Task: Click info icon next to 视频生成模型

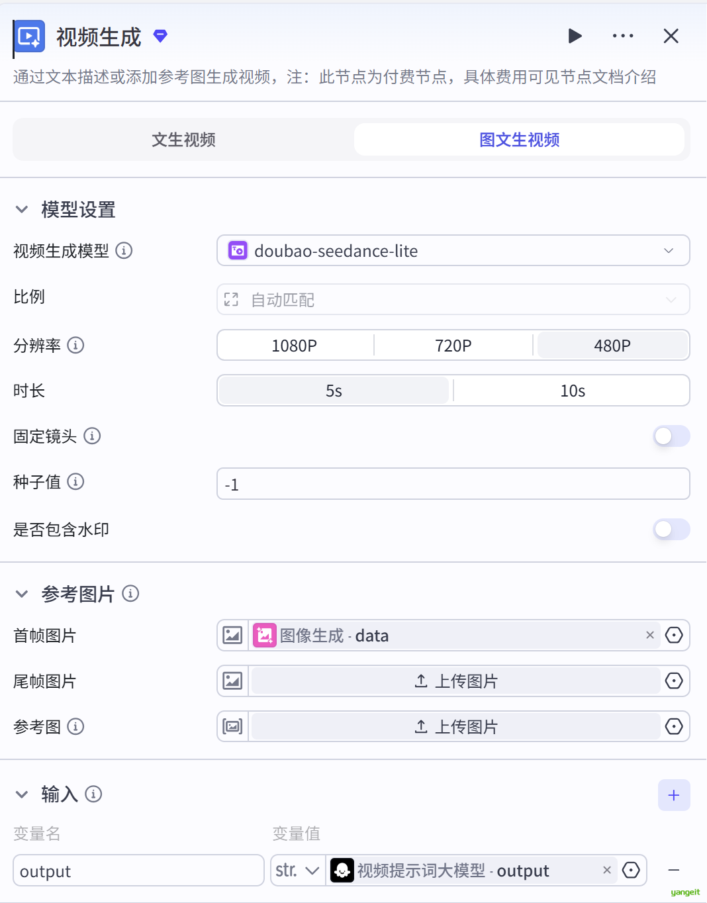Action: click(x=124, y=251)
